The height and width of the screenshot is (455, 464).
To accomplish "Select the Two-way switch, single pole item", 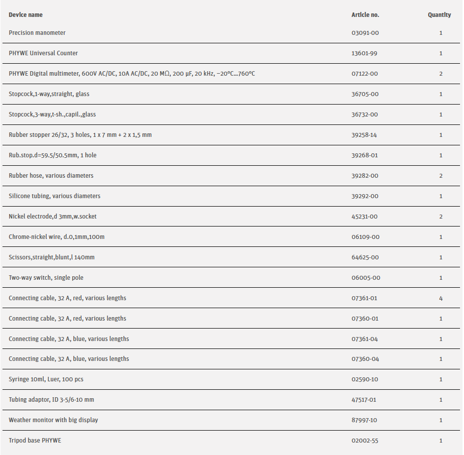I will coord(42,278).
